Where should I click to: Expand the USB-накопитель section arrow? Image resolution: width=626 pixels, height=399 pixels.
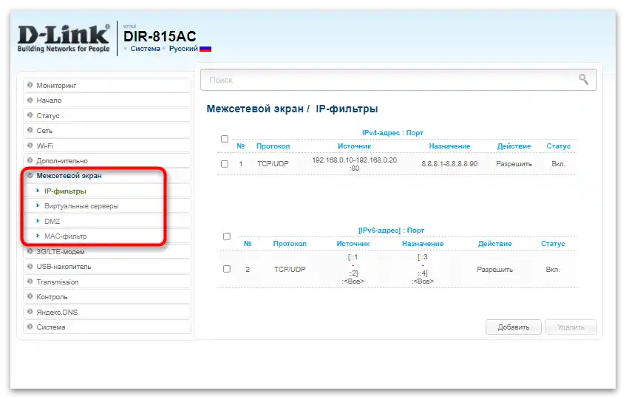coord(30,267)
